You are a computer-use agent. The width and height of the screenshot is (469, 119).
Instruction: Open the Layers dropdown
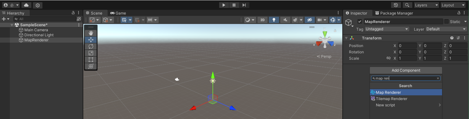(x=427, y=5)
